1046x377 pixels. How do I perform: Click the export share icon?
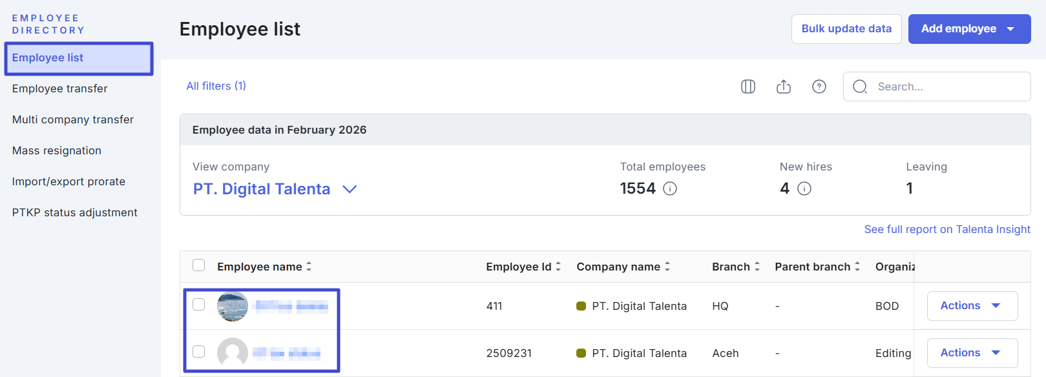coord(783,87)
